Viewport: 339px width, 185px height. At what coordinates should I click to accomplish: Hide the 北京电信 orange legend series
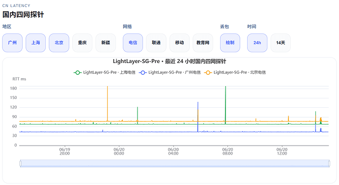click(x=235, y=72)
